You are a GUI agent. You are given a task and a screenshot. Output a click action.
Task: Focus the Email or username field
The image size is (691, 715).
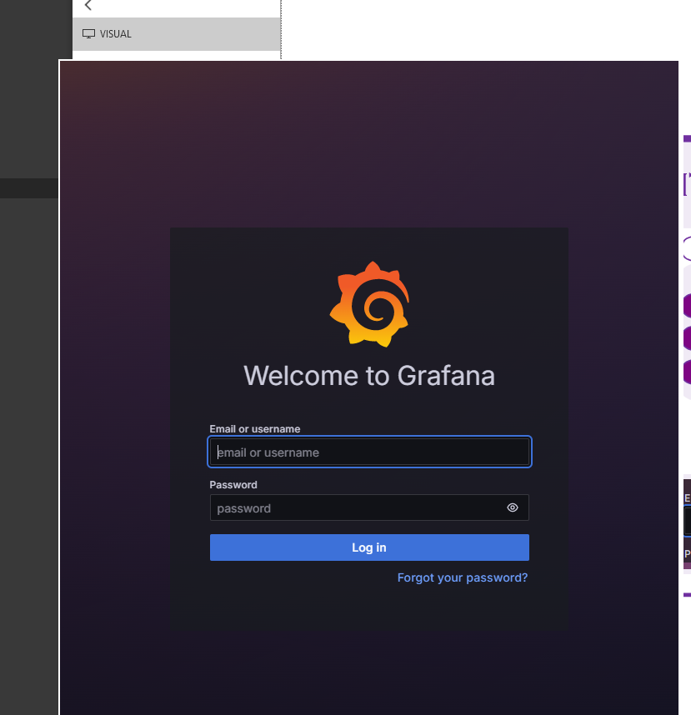pos(369,452)
